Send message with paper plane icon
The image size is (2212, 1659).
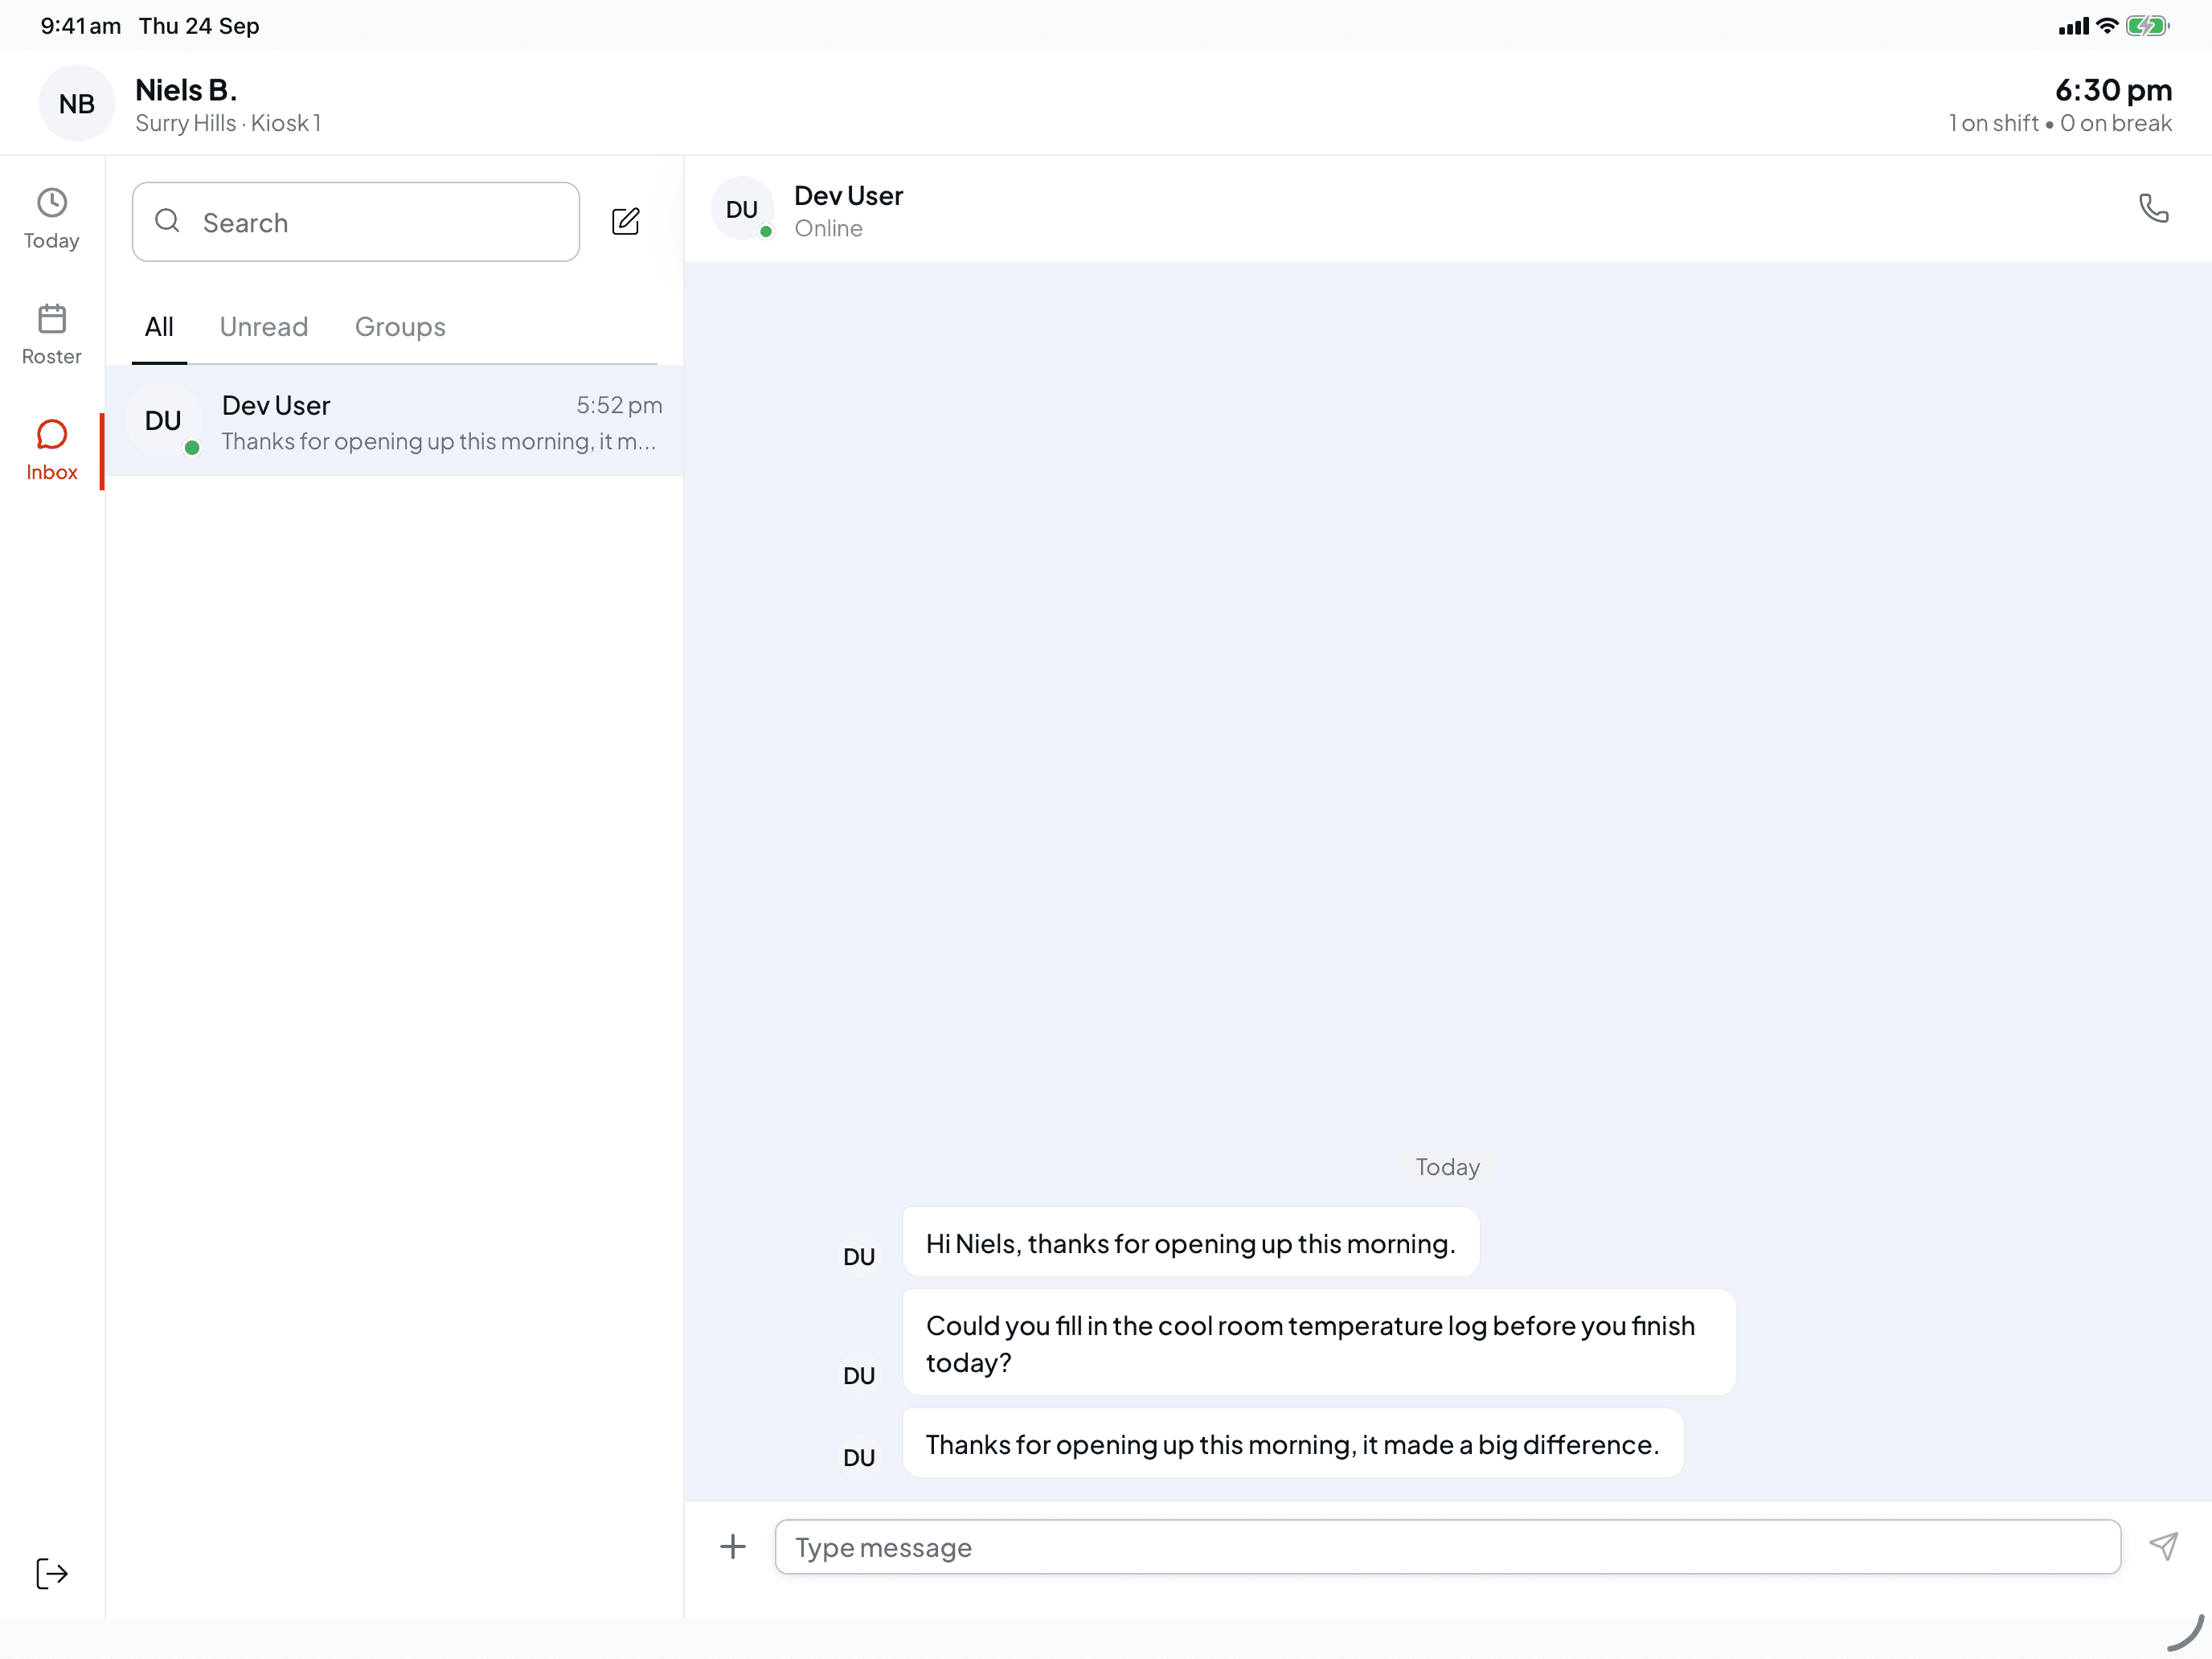[x=2164, y=1546]
